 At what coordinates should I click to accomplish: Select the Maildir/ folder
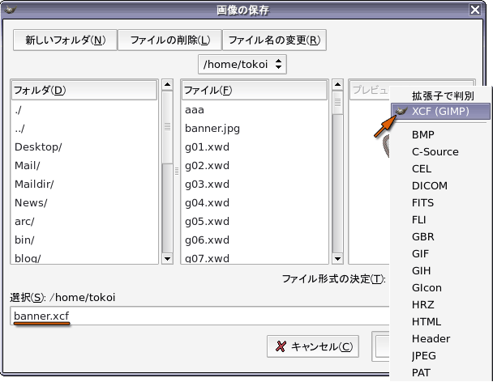(84, 184)
